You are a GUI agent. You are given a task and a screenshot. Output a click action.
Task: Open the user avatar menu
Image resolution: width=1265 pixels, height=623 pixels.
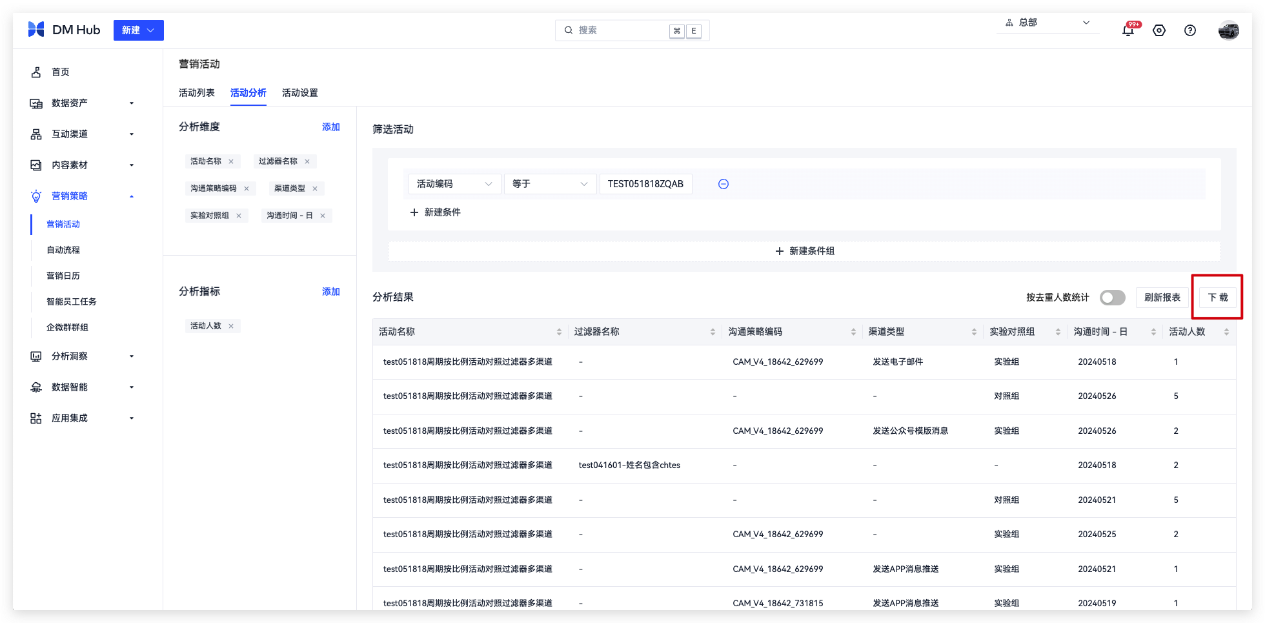[1228, 30]
